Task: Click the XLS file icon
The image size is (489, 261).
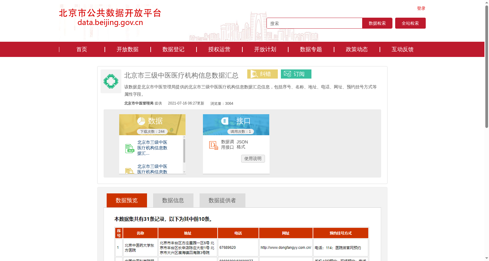Action: [130, 148]
